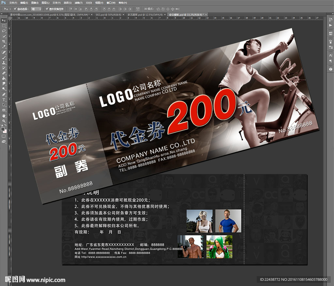Toggle the 自动选择 checkbox
This screenshot has height=286, width=334.
pyautogui.click(x=15, y=9)
